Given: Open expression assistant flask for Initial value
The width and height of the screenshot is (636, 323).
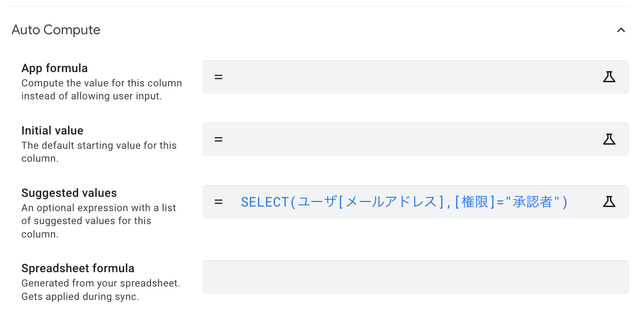Looking at the screenshot, I should pos(609,139).
